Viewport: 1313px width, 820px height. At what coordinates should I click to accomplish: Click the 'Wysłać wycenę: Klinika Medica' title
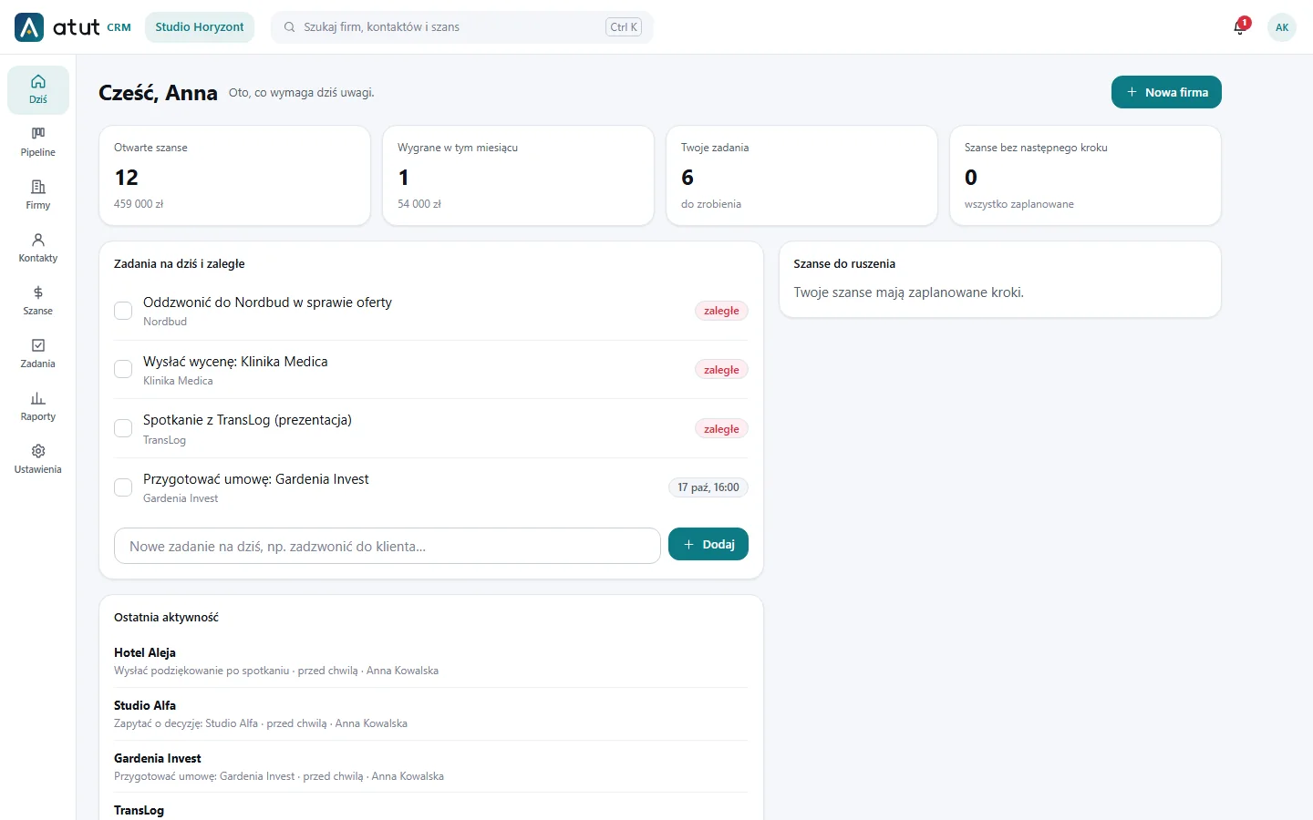point(235,362)
